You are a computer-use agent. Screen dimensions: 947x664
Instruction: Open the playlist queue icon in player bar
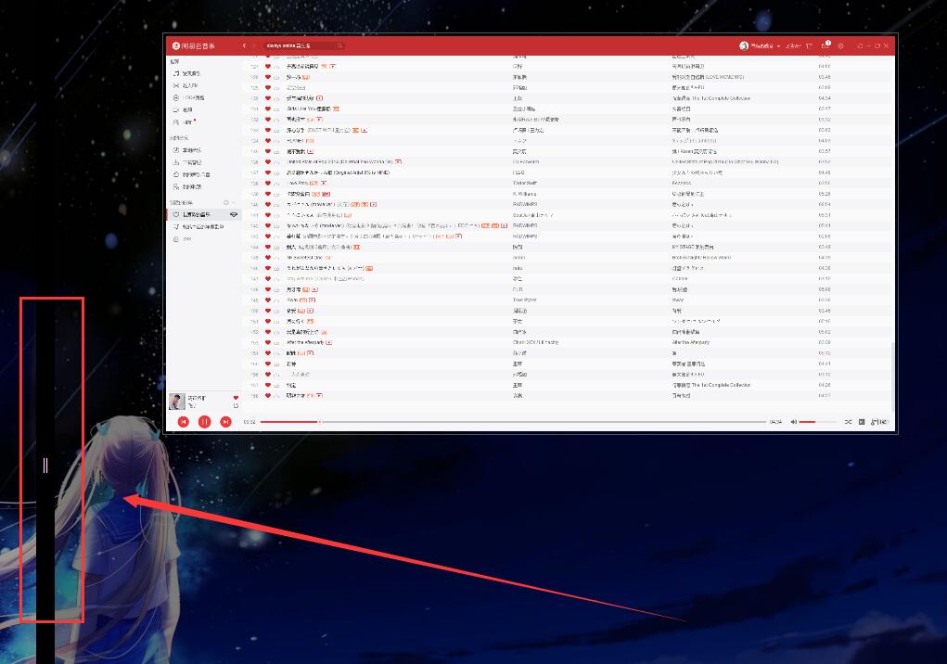pyautogui.click(x=878, y=422)
